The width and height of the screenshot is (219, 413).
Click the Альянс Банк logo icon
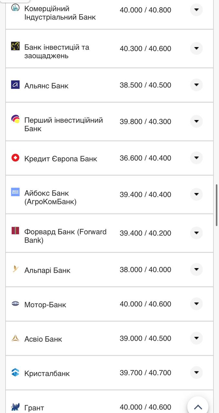tap(15, 85)
